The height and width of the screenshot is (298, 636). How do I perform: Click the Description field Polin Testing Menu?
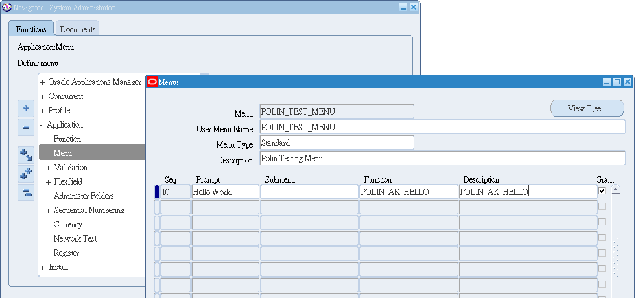pyautogui.click(x=442, y=158)
